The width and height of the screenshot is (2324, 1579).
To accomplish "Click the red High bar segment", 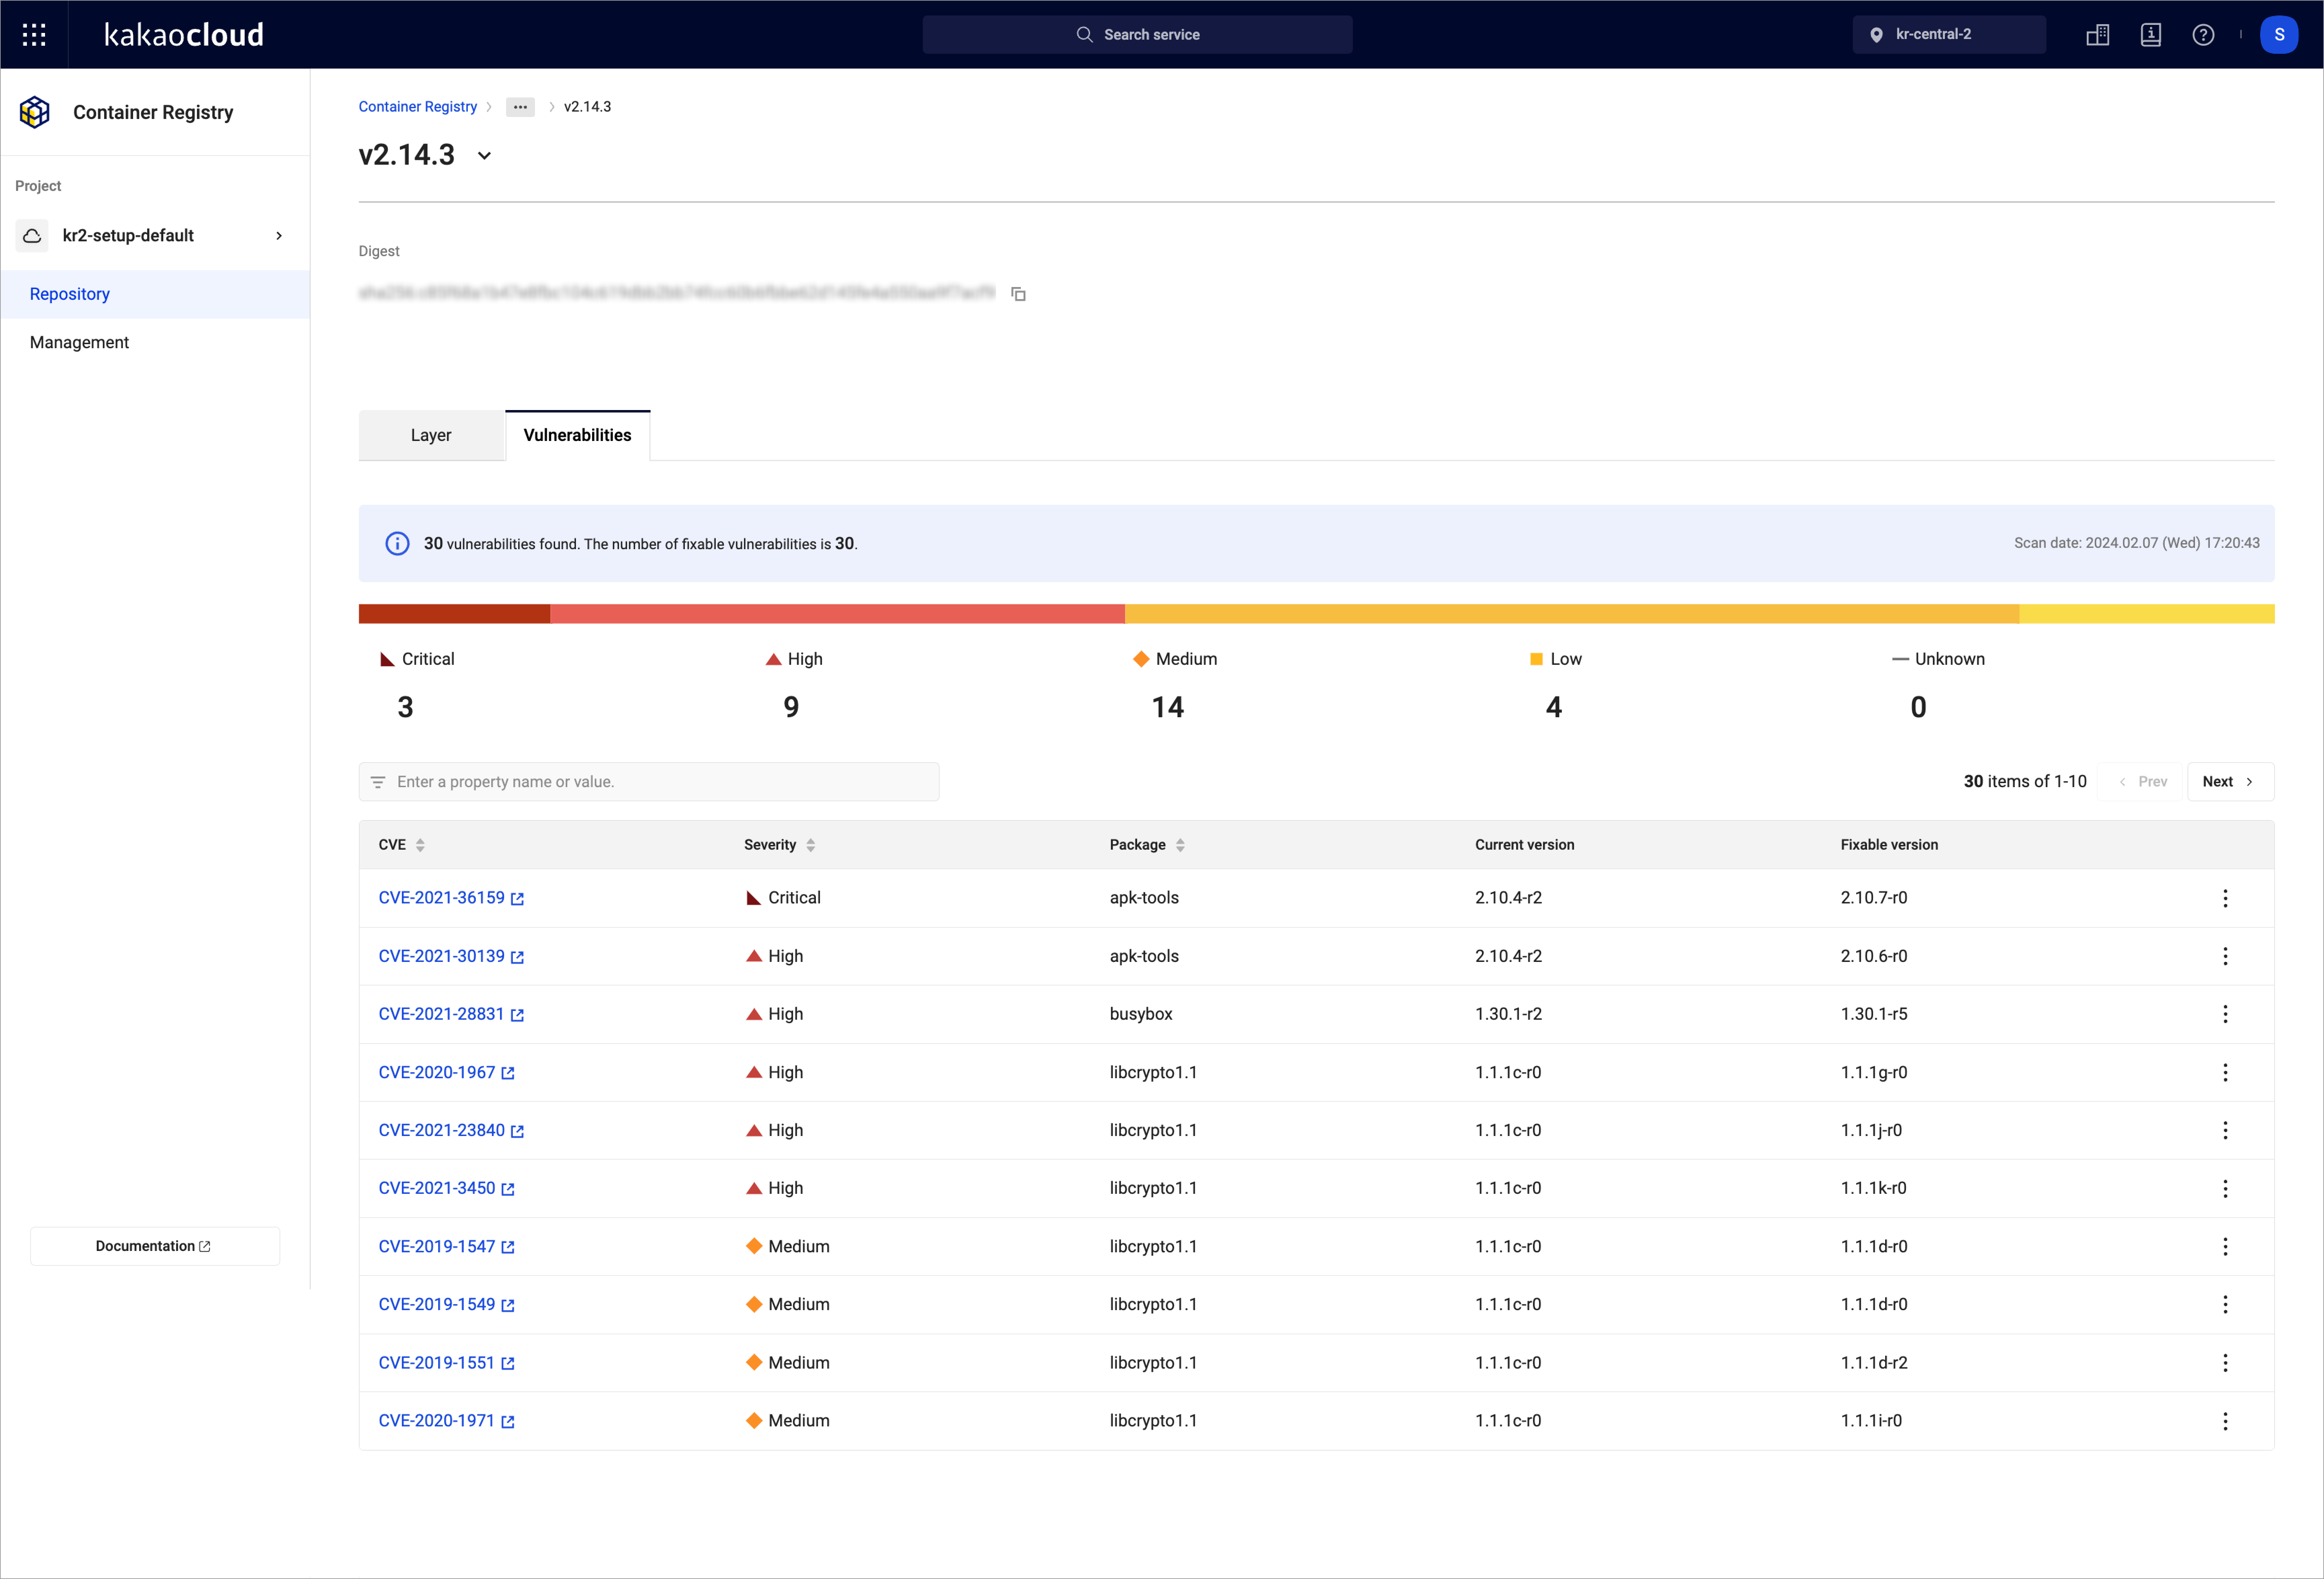I will pos(838,614).
